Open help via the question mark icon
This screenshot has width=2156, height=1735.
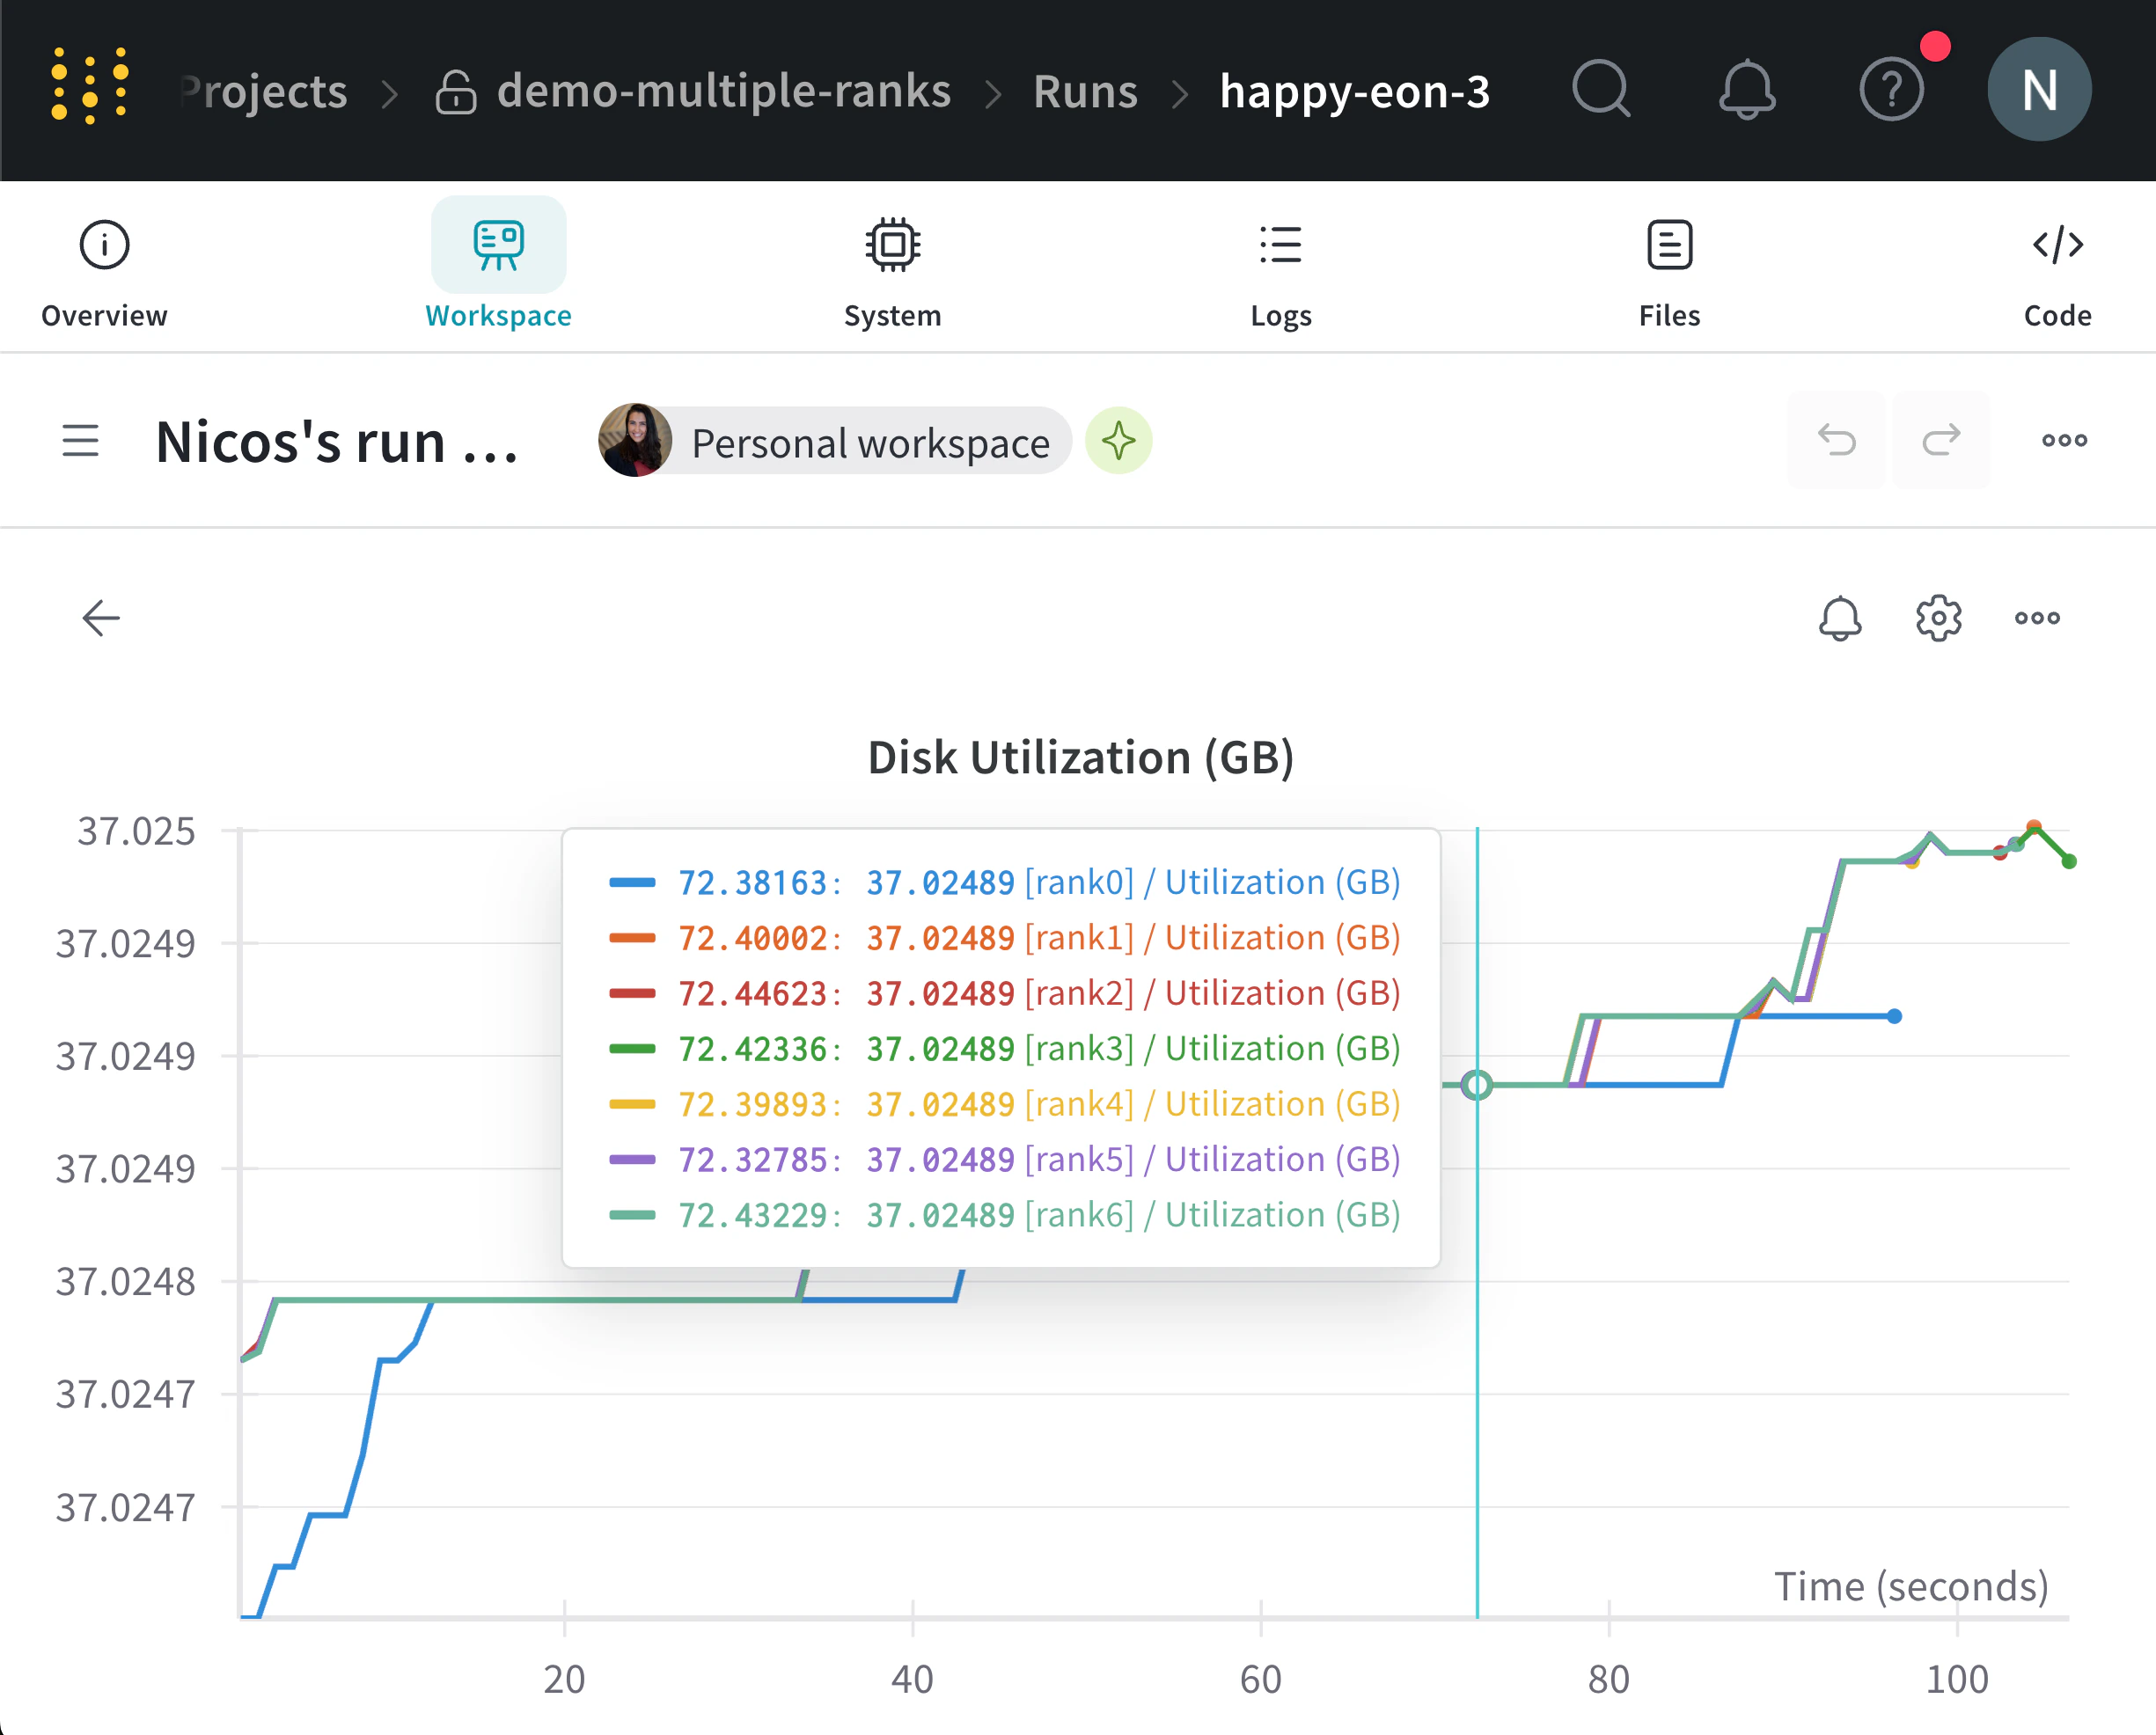1891,90
